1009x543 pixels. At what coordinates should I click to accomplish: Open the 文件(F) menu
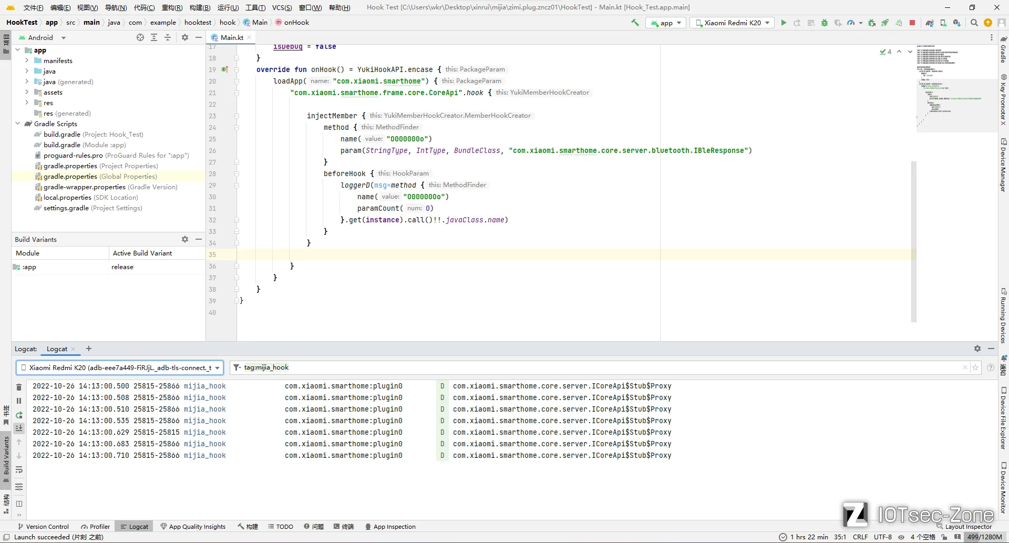pos(34,7)
